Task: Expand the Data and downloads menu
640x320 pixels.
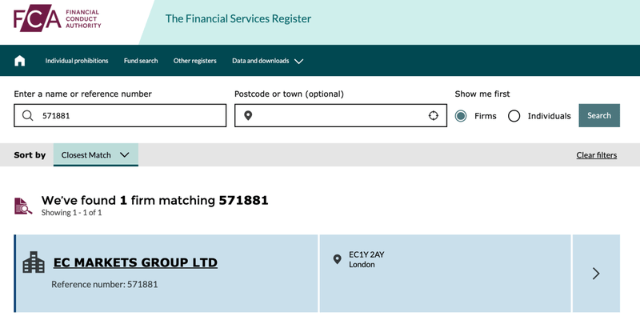Action: click(268, 61)
